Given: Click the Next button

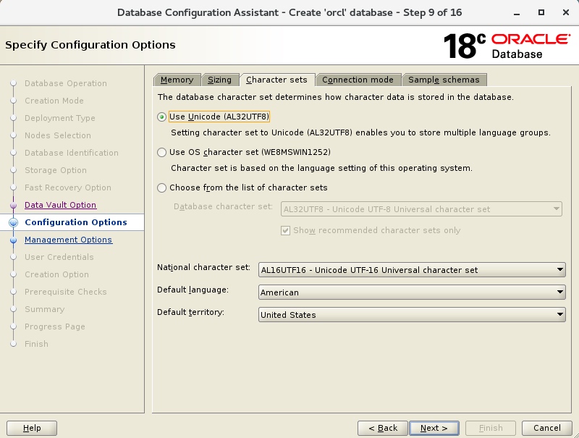Looking at the screenshot, I should coord(434,428).
